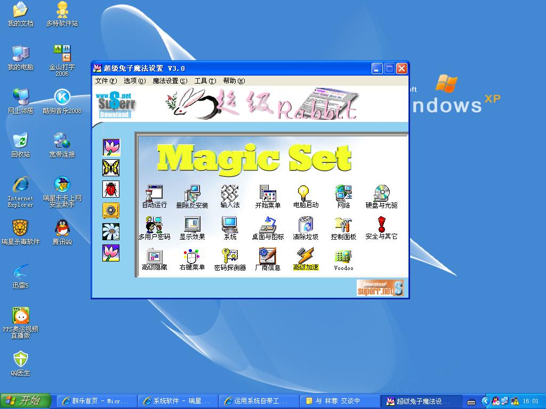This screenshot has width=546, height=409.
Task: Click the keyboard language bar icon
Action: [471, 402]
